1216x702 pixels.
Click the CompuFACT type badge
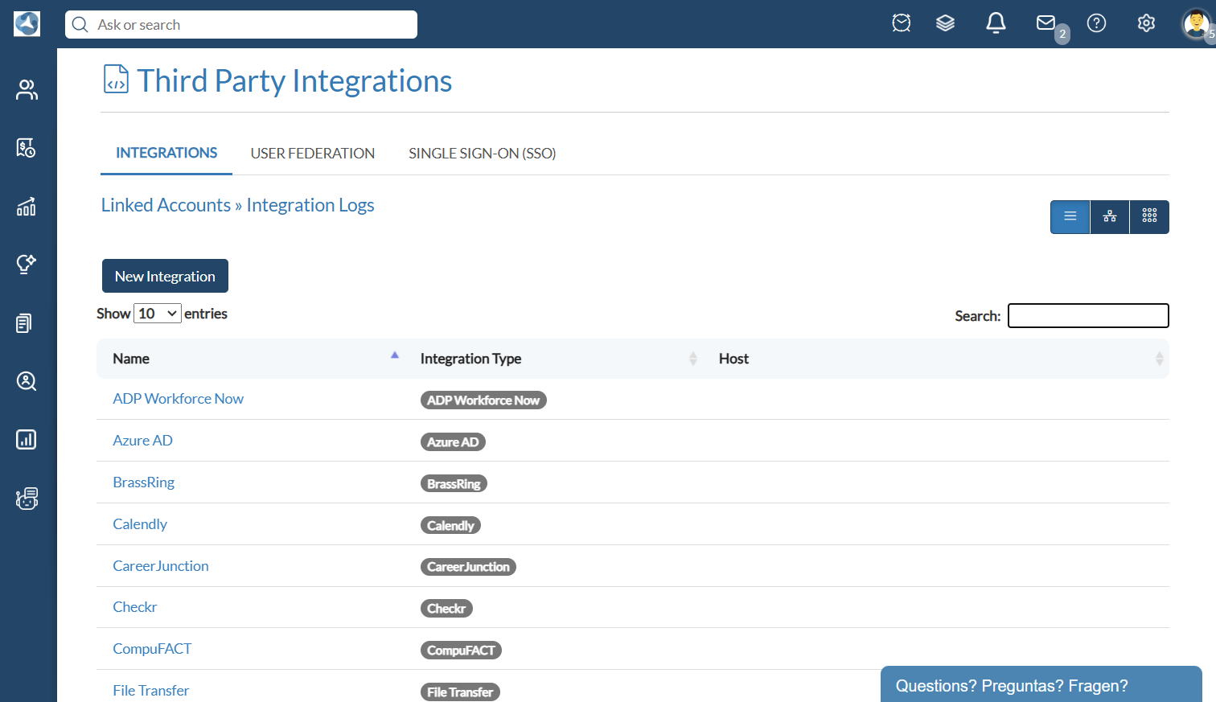click(x=461, y=651)
